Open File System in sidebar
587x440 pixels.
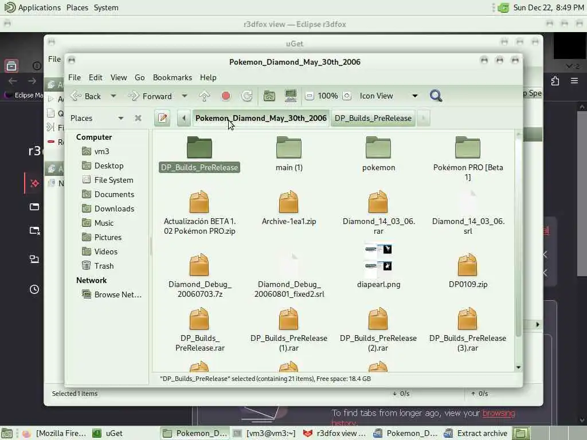coord(108,180)
